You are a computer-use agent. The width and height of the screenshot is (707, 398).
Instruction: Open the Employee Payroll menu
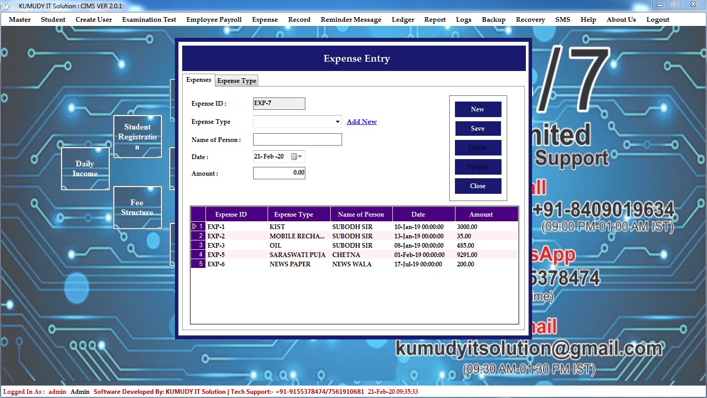click(x=214, y=20)
